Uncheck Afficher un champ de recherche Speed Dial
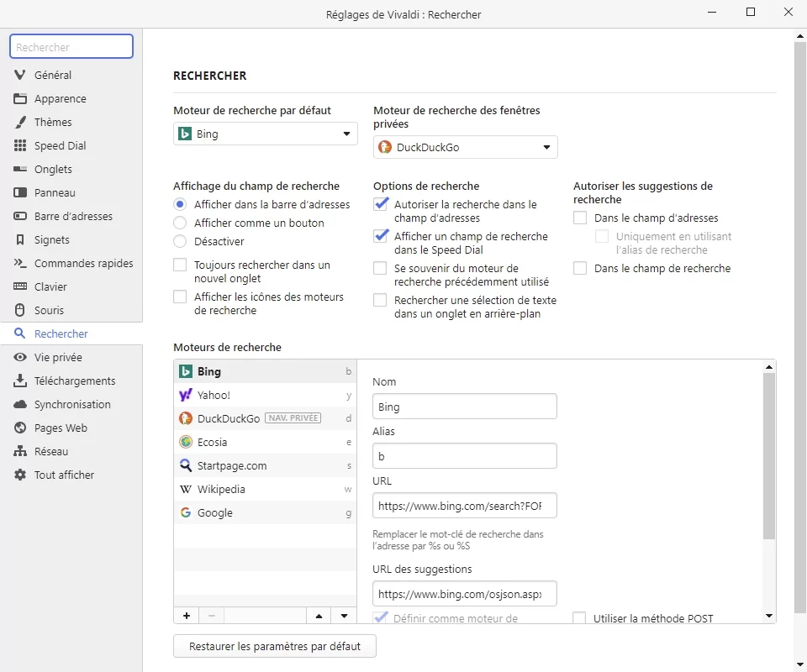Screen dimensions: 807x672 point(380,236)
